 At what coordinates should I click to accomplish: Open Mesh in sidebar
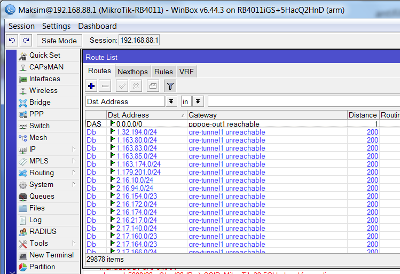pyautogui.click(x=49, y=137)
